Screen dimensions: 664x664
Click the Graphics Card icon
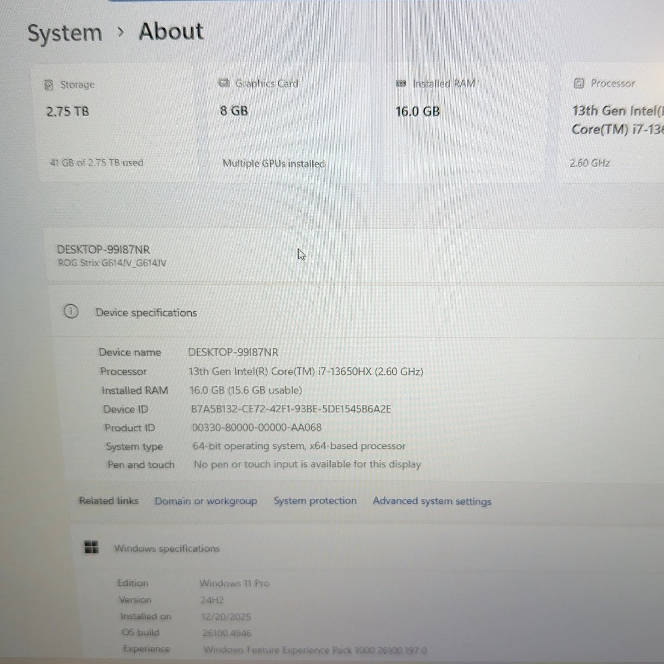[224, 83]
